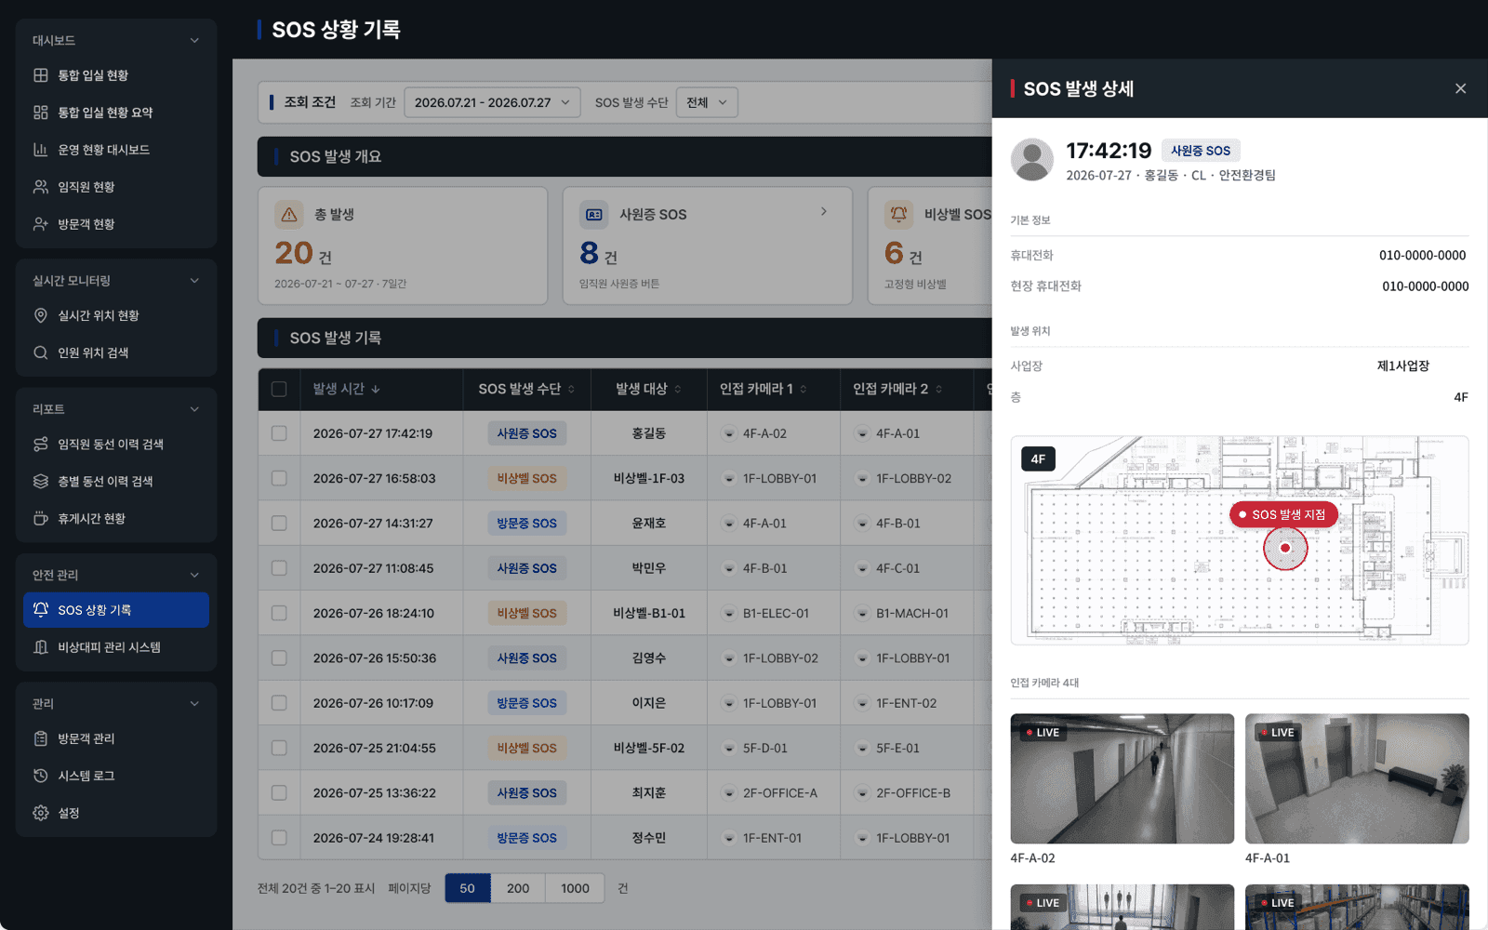Open 방문객 관리 clipboard icon
Viewport: 1488px width, 930px height.
[41, 738]
